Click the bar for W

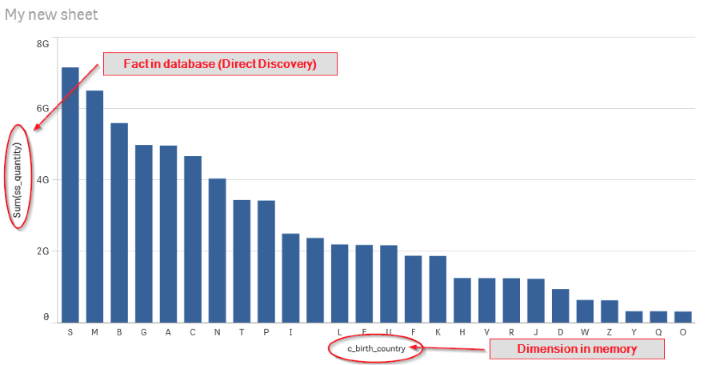point(585,311)
